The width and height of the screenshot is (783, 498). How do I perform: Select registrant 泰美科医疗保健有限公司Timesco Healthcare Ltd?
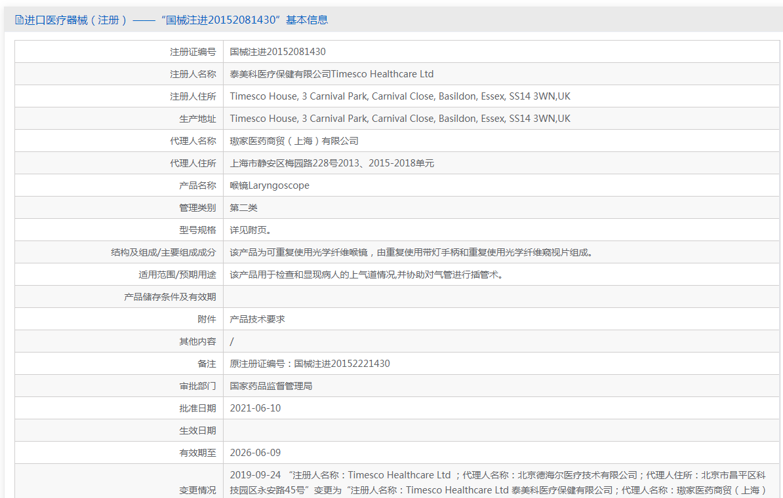coord(332,74)
